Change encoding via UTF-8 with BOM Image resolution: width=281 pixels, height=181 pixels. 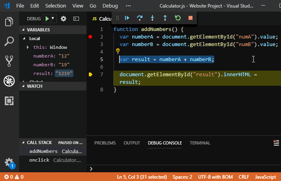215,177
